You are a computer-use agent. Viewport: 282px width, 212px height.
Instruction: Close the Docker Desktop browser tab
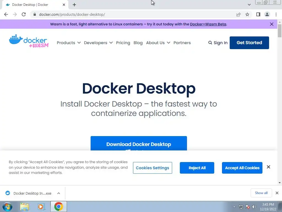(x=64, y=5)
